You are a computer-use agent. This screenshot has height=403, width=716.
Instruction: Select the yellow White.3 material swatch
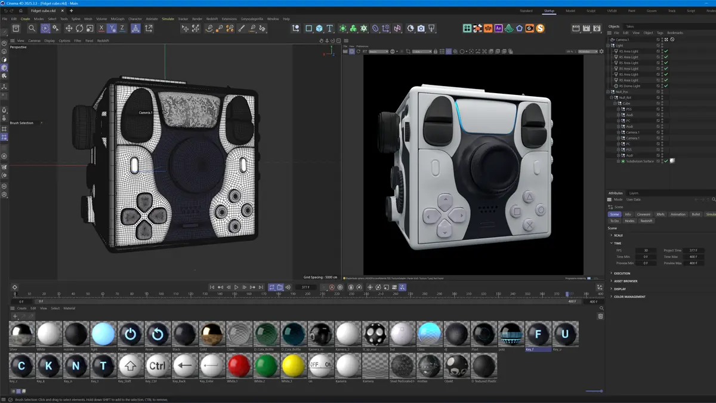coord(293,366)
